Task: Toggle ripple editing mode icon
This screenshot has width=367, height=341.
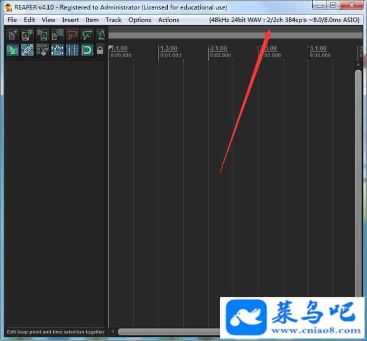Action: [x=42, y=50]
